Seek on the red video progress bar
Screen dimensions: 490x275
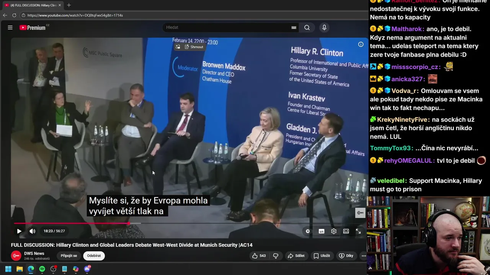coord(190,223)
